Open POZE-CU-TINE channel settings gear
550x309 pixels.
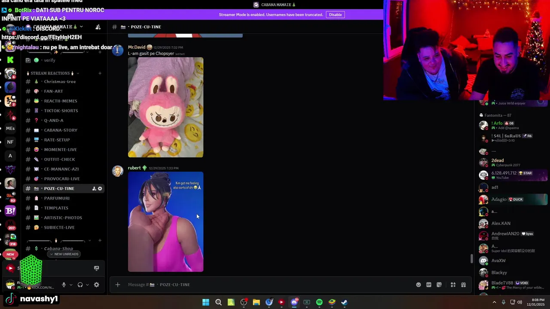click(100, 188)
